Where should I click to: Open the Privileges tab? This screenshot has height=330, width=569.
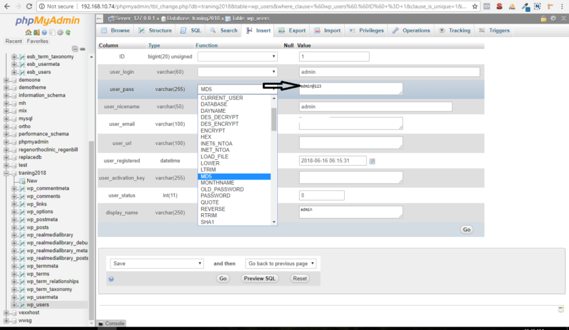coord(367,30)
